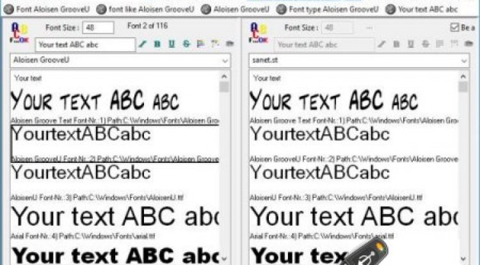Toggle bold in the left panel toolbar
Image resolution: width=480 pixels, height=265 pixels.
[157, 44]
